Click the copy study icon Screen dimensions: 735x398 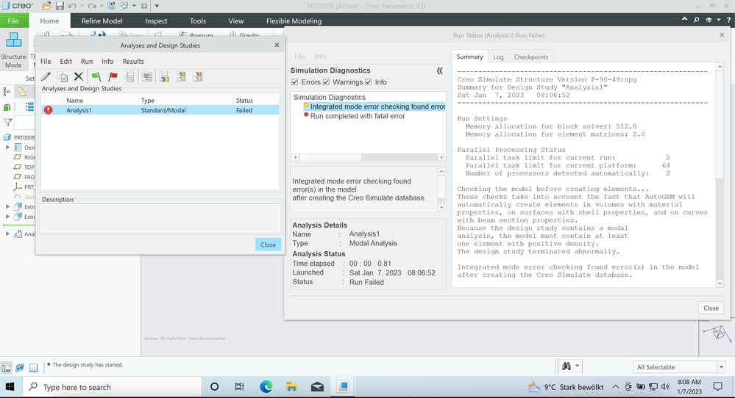(x=63, y=76)
